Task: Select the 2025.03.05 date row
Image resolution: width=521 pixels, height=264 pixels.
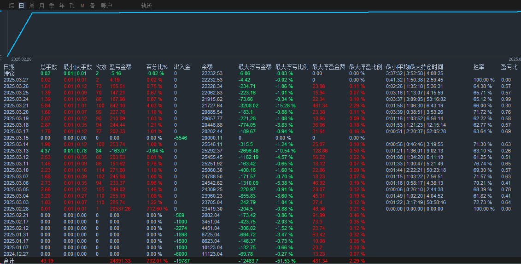Action: 16,189
